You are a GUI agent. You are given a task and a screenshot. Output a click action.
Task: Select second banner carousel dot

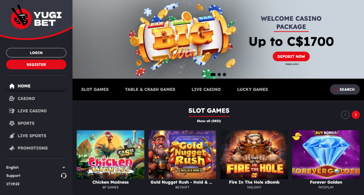click(219, 75)
